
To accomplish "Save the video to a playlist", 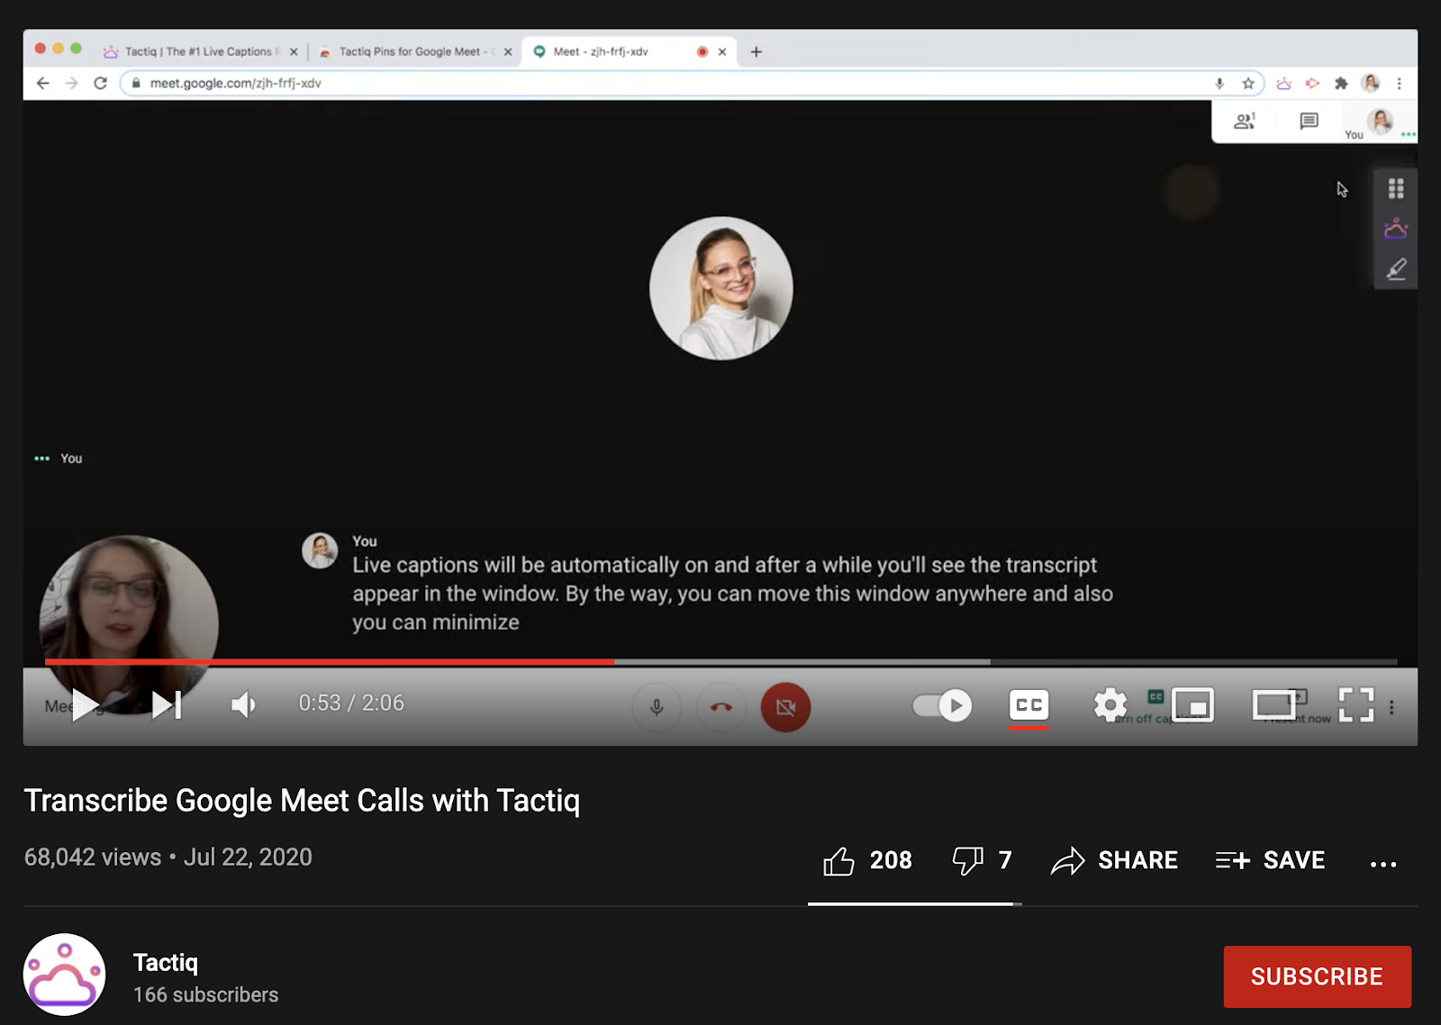I will pos(1270,861).
